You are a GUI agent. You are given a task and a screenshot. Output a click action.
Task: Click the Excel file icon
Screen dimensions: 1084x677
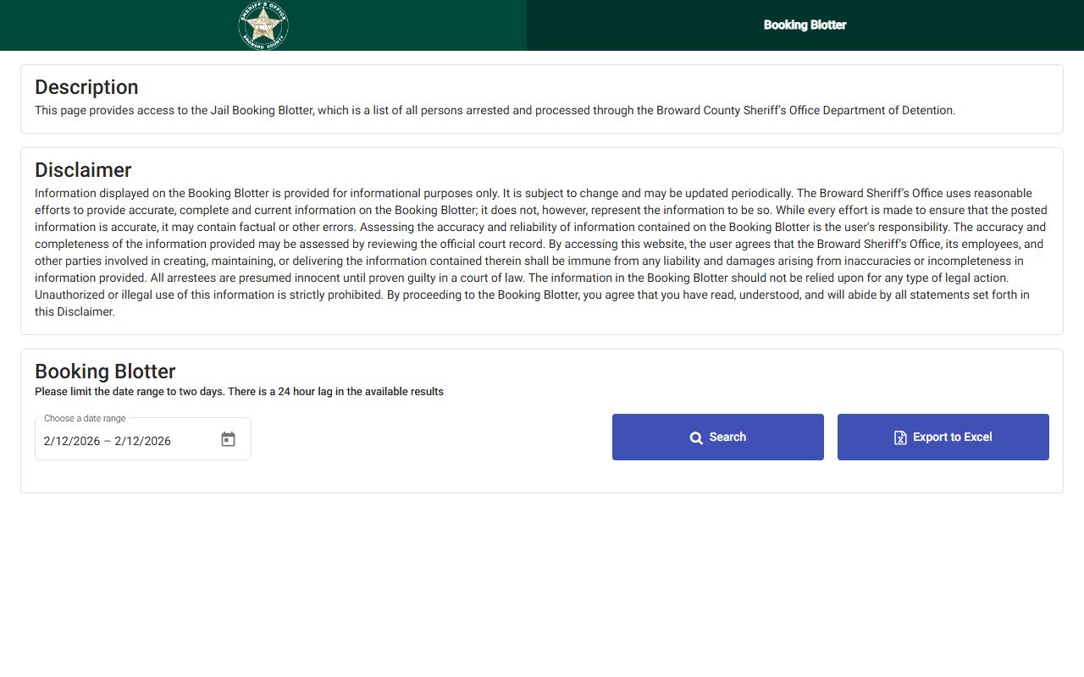click(x=900, y=438)
